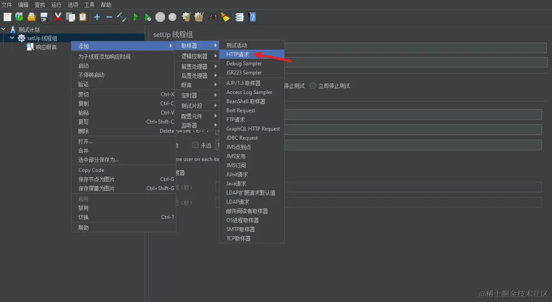
Task: Click the 测试计划 flask icon in the tree
Action: click(13, 30)
